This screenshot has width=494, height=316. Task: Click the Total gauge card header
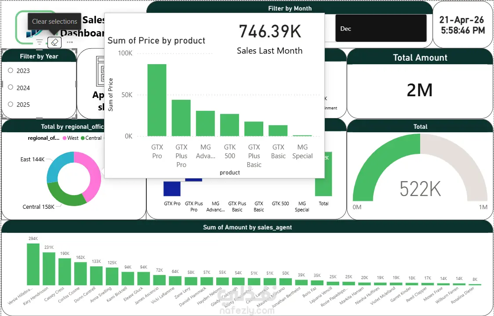click(x=420, y=126)
